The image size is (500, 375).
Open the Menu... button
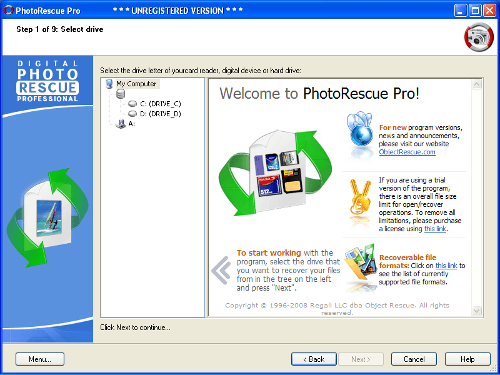pyautogui.click(x=40, y=359)
